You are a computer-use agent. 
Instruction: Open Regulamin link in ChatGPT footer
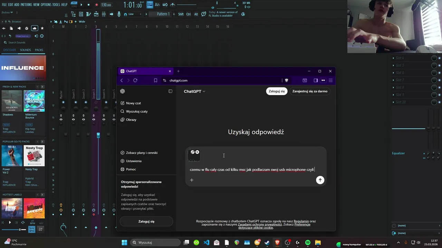pyautogui.click(x=301, y=221)
